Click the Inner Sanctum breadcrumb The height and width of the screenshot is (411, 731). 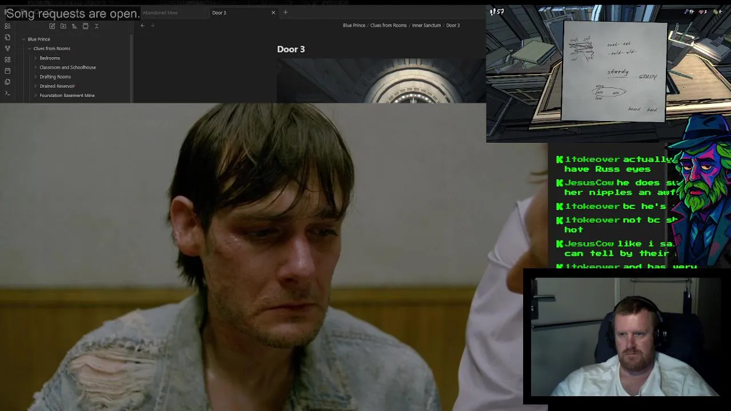[x=427, y=25]
